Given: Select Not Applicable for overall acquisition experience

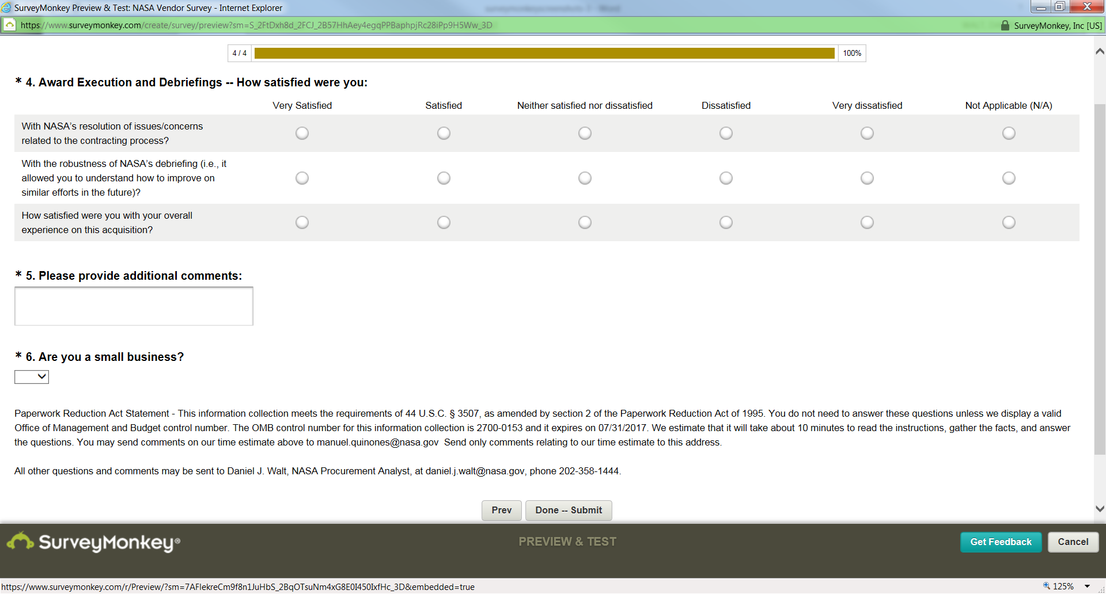Looking at the screenshot, I should click(1009, 222).
